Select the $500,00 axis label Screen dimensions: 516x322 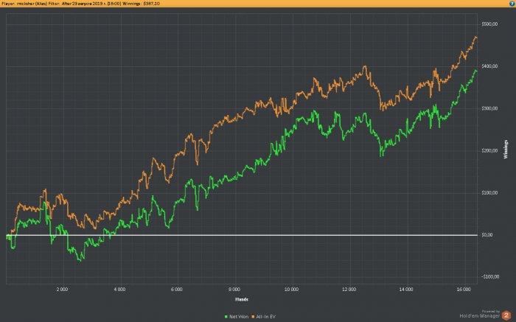point(489,24)
